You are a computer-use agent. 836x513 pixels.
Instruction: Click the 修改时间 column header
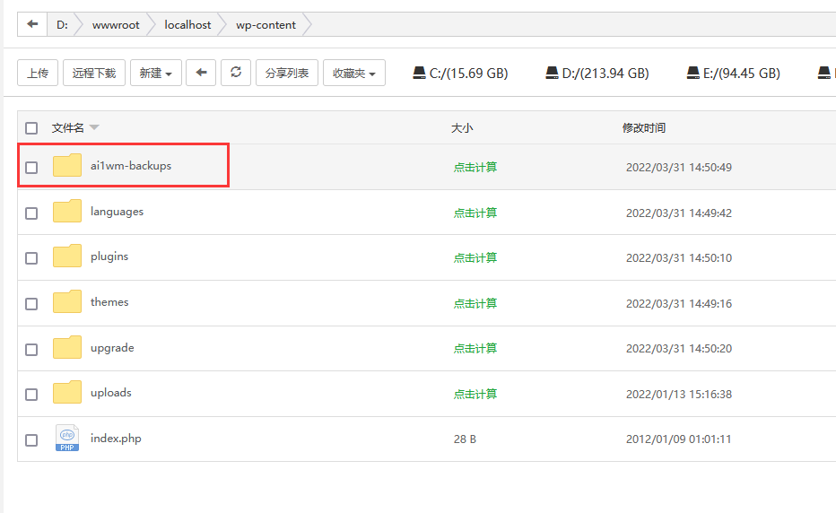pos(643,128)
